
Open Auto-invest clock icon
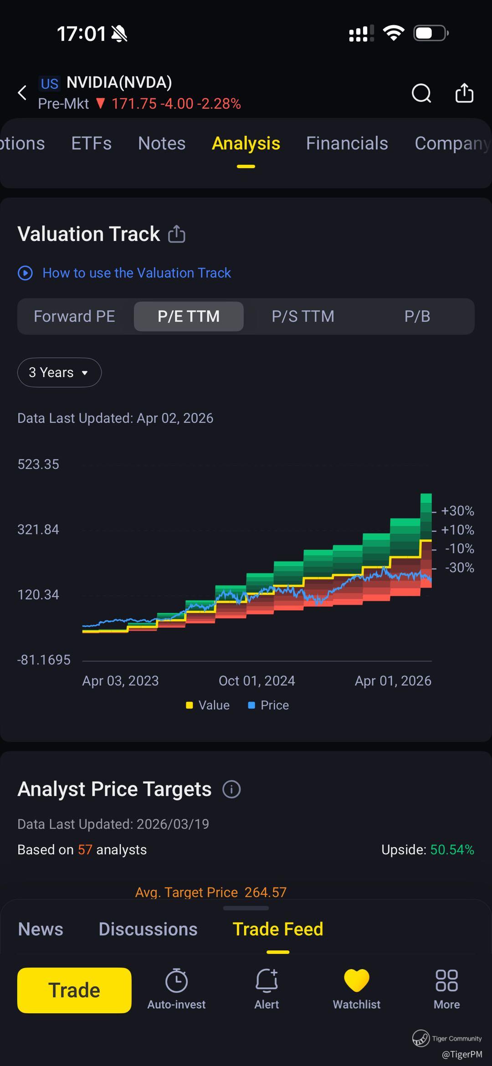click(176, 981)
